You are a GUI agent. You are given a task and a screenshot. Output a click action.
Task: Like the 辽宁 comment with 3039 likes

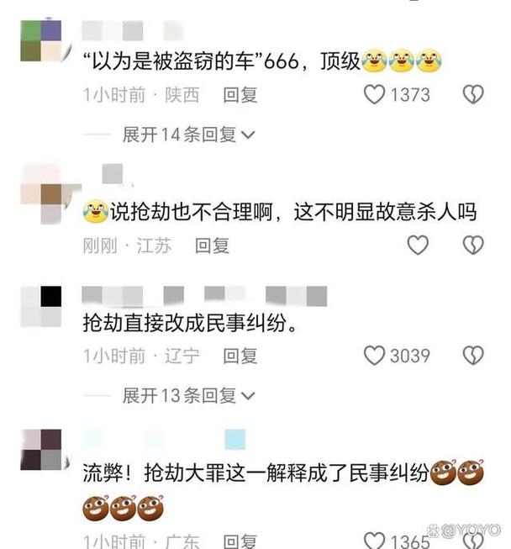coord(374,356)
